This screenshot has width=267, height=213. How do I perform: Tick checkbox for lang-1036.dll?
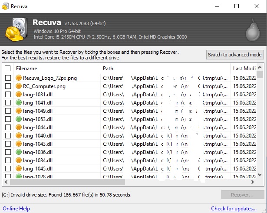point(8,152)
